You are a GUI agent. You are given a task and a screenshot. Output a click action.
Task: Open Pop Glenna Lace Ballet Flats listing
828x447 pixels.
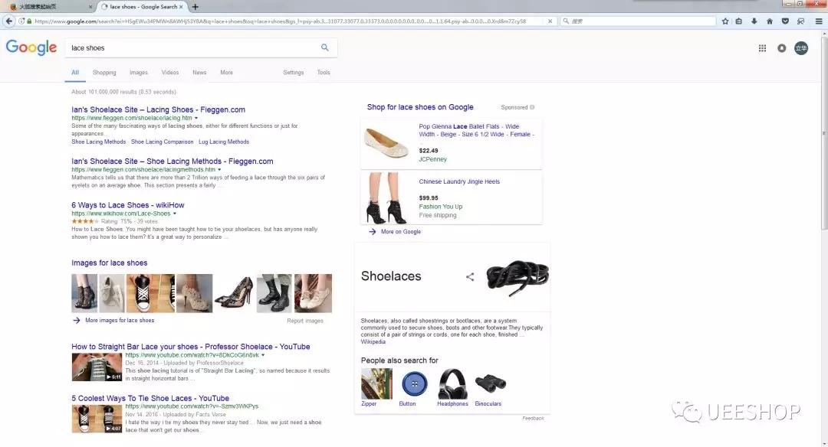pyautogui.click(x=477, y=130)
